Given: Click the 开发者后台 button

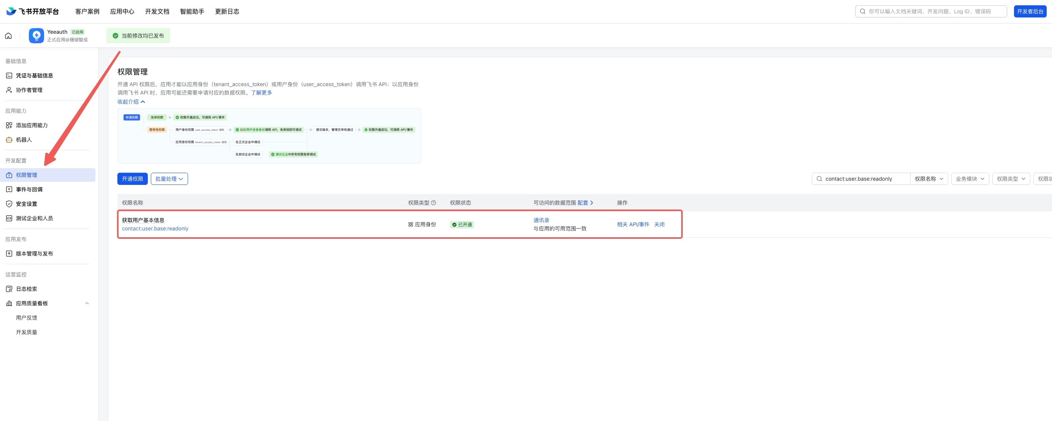Looking at the screenshot, I should (x=1030, y=11).
